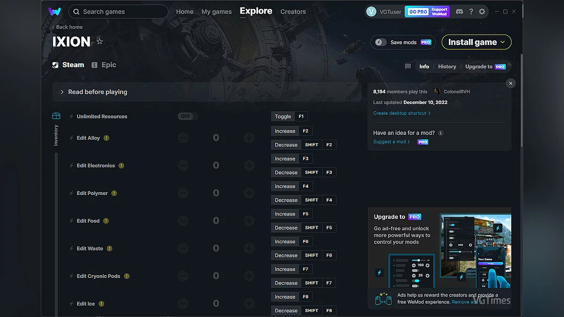
Task: Click the Toggle F1 hotkey button
Action: pos(290,116)
